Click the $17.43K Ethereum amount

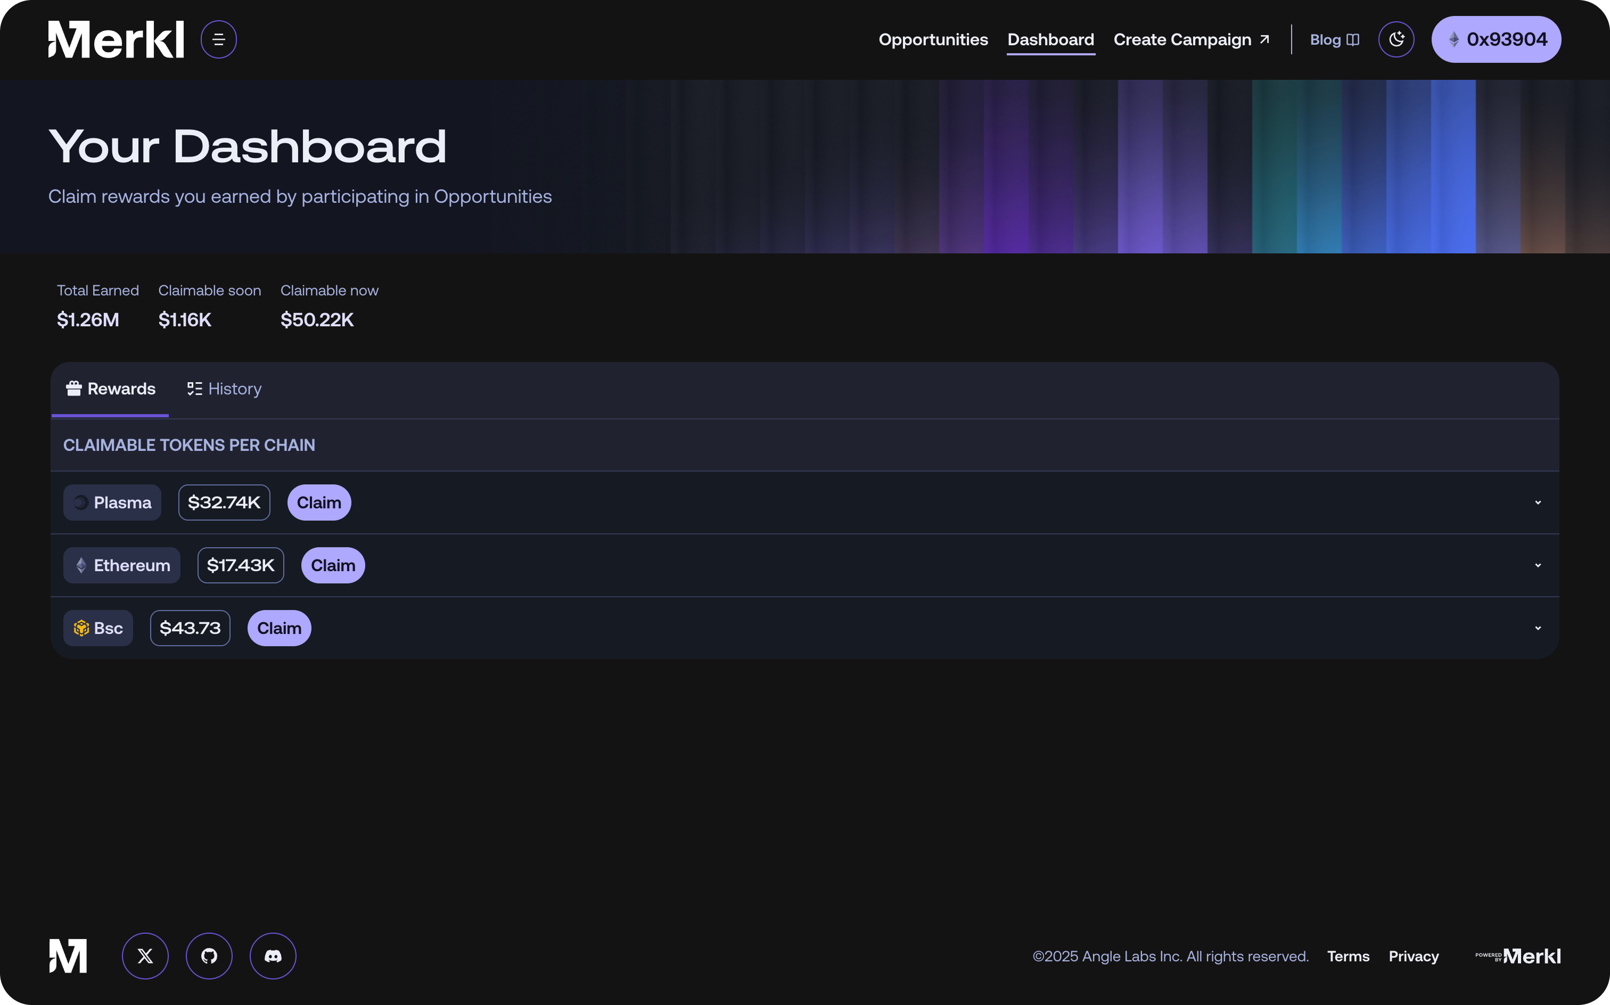[241, 565]
